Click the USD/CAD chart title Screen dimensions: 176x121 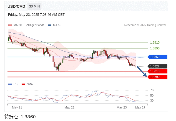tap(16, 6)
